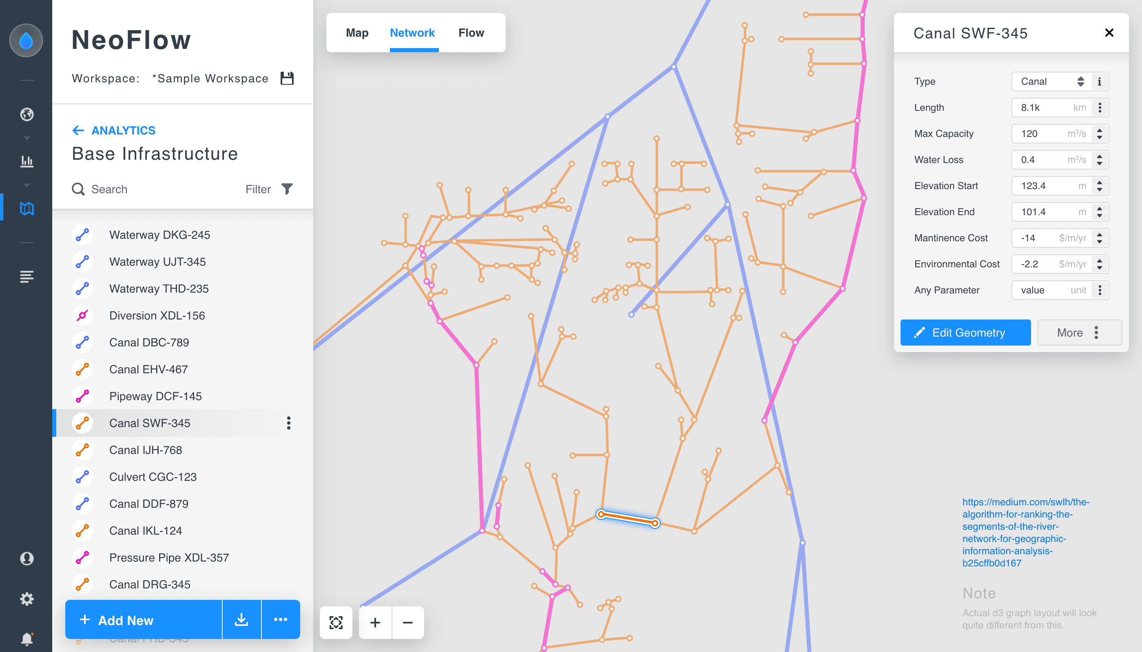Close the Canal SWF-345 panel
1142x652 pixels.
pyautogui.click(x=1109, y=33)
